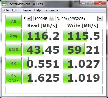Click the empty comment field at bottom
The width and height of the screenshot is (108, 98).
click(x=54, y=90)
